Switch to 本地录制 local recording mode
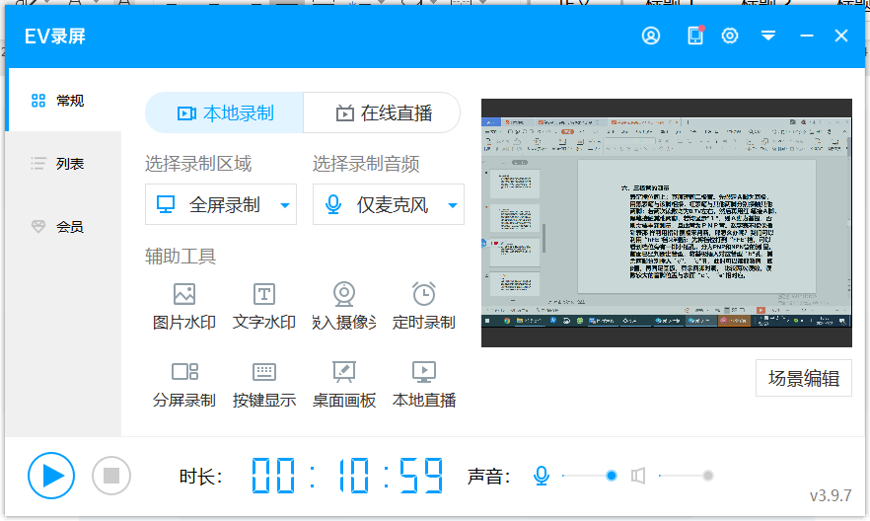 pos(225,112)
